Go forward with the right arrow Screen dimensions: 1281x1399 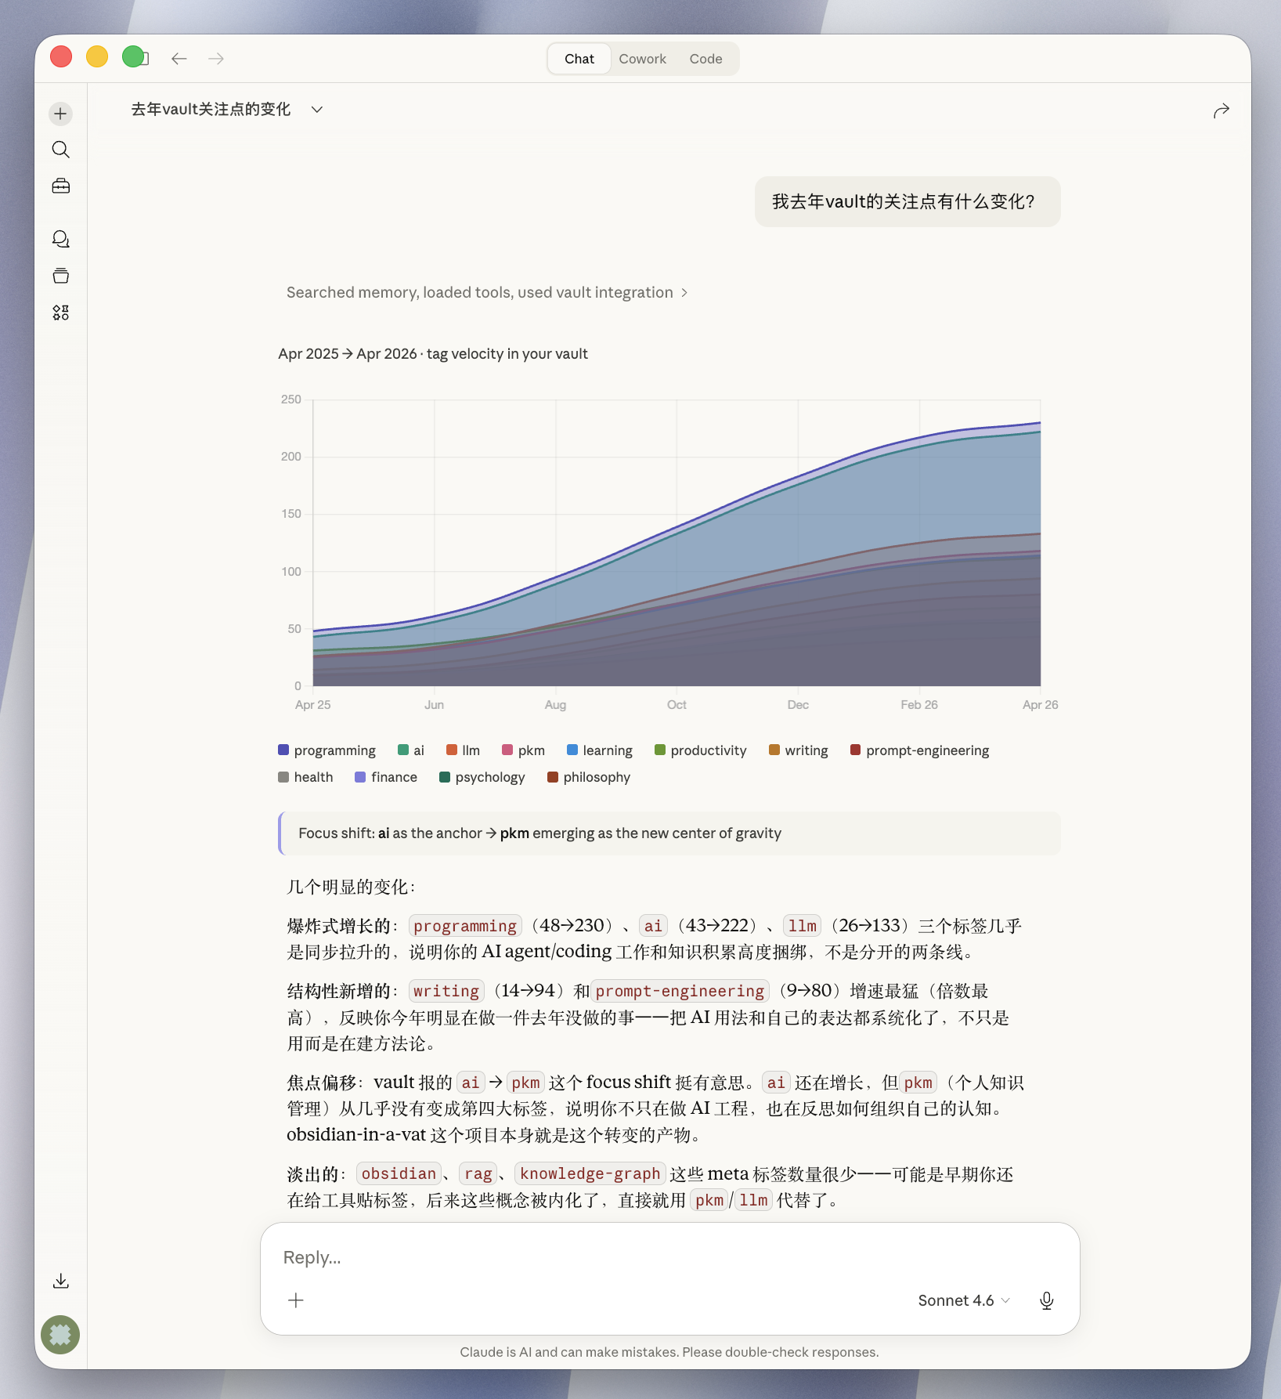(216, 59)
